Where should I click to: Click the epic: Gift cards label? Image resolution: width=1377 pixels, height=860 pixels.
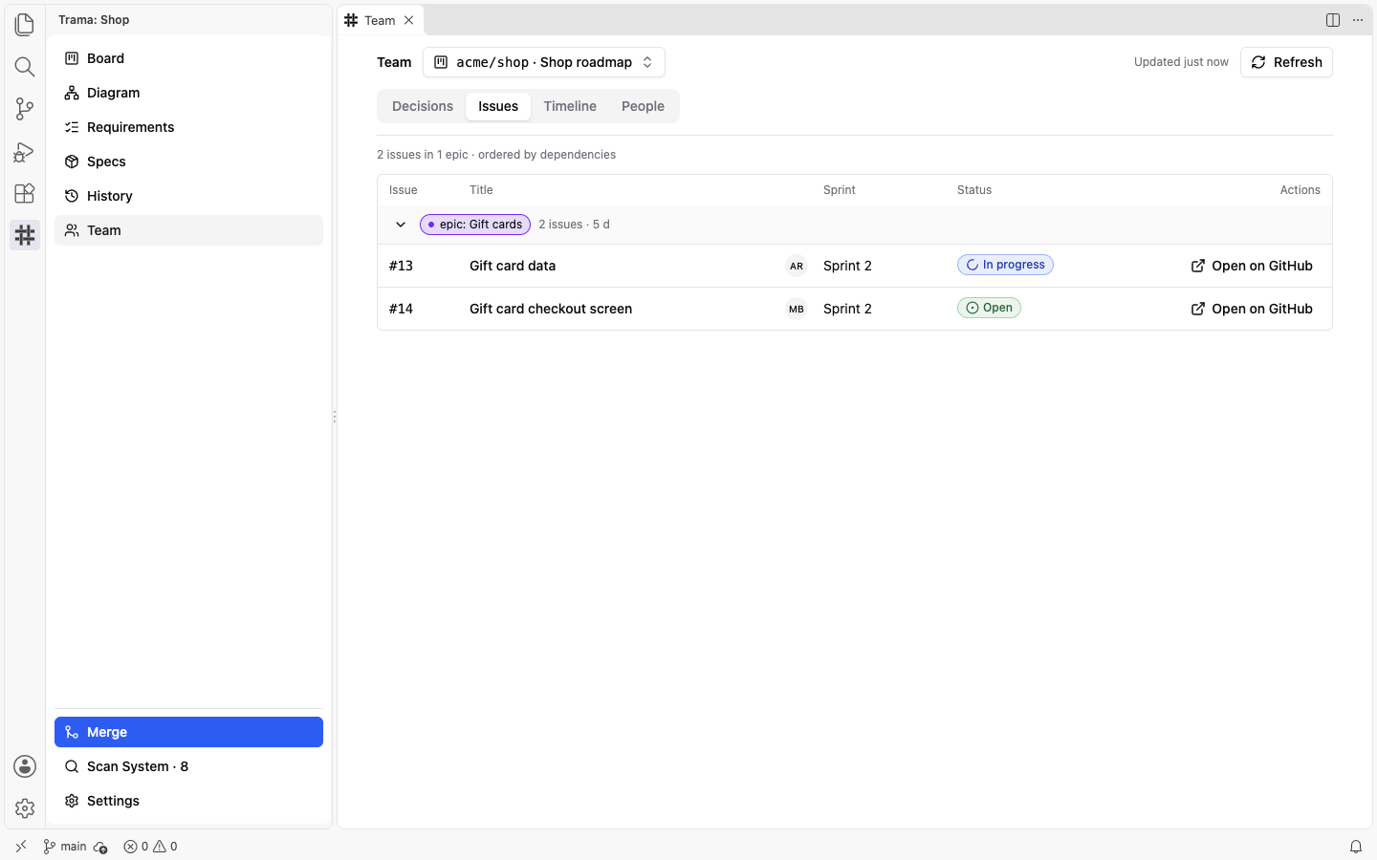point(475,225)
